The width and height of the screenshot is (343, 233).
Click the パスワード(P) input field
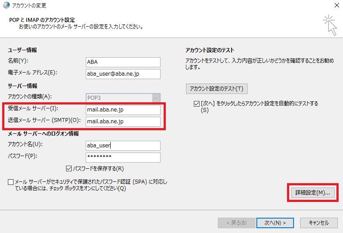tap(123, 157)
